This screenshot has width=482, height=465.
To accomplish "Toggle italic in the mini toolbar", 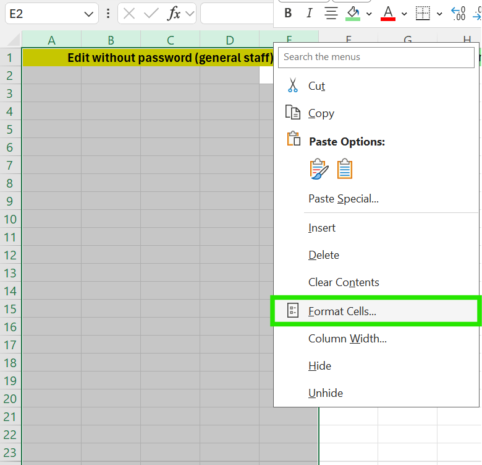I will pos(309,13).
